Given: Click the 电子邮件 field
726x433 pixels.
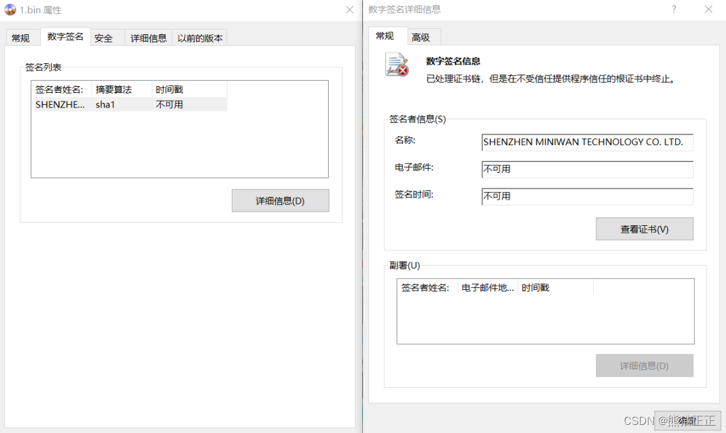Looking at the screenshot, I should [587, 169].
